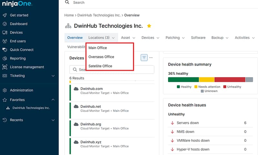The height and width of the screenshot is (155, 258).
Task: Open the Activities dropdown tab
Action: coord(244,38)
